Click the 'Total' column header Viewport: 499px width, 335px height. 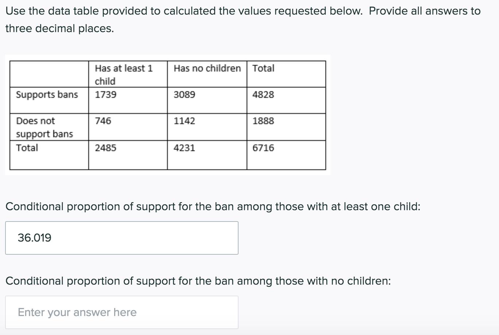[264, 68]
